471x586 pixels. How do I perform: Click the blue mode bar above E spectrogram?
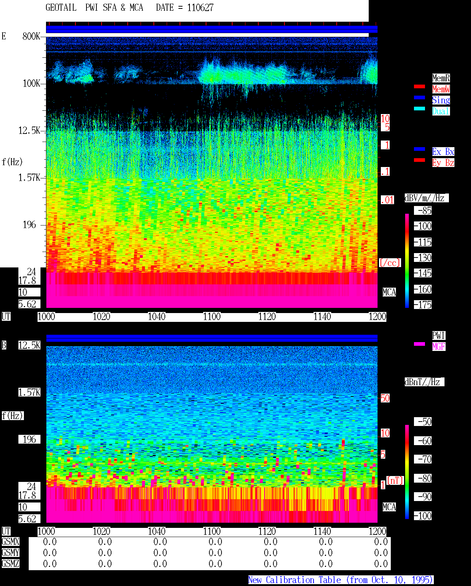pos(212,29)
